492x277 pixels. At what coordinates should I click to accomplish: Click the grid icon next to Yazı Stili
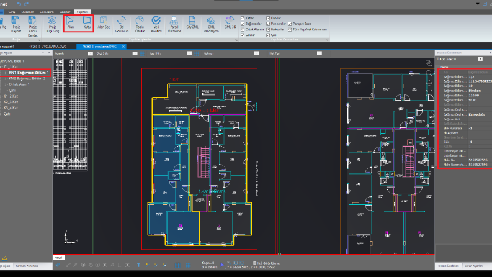(x=197, y=53)
